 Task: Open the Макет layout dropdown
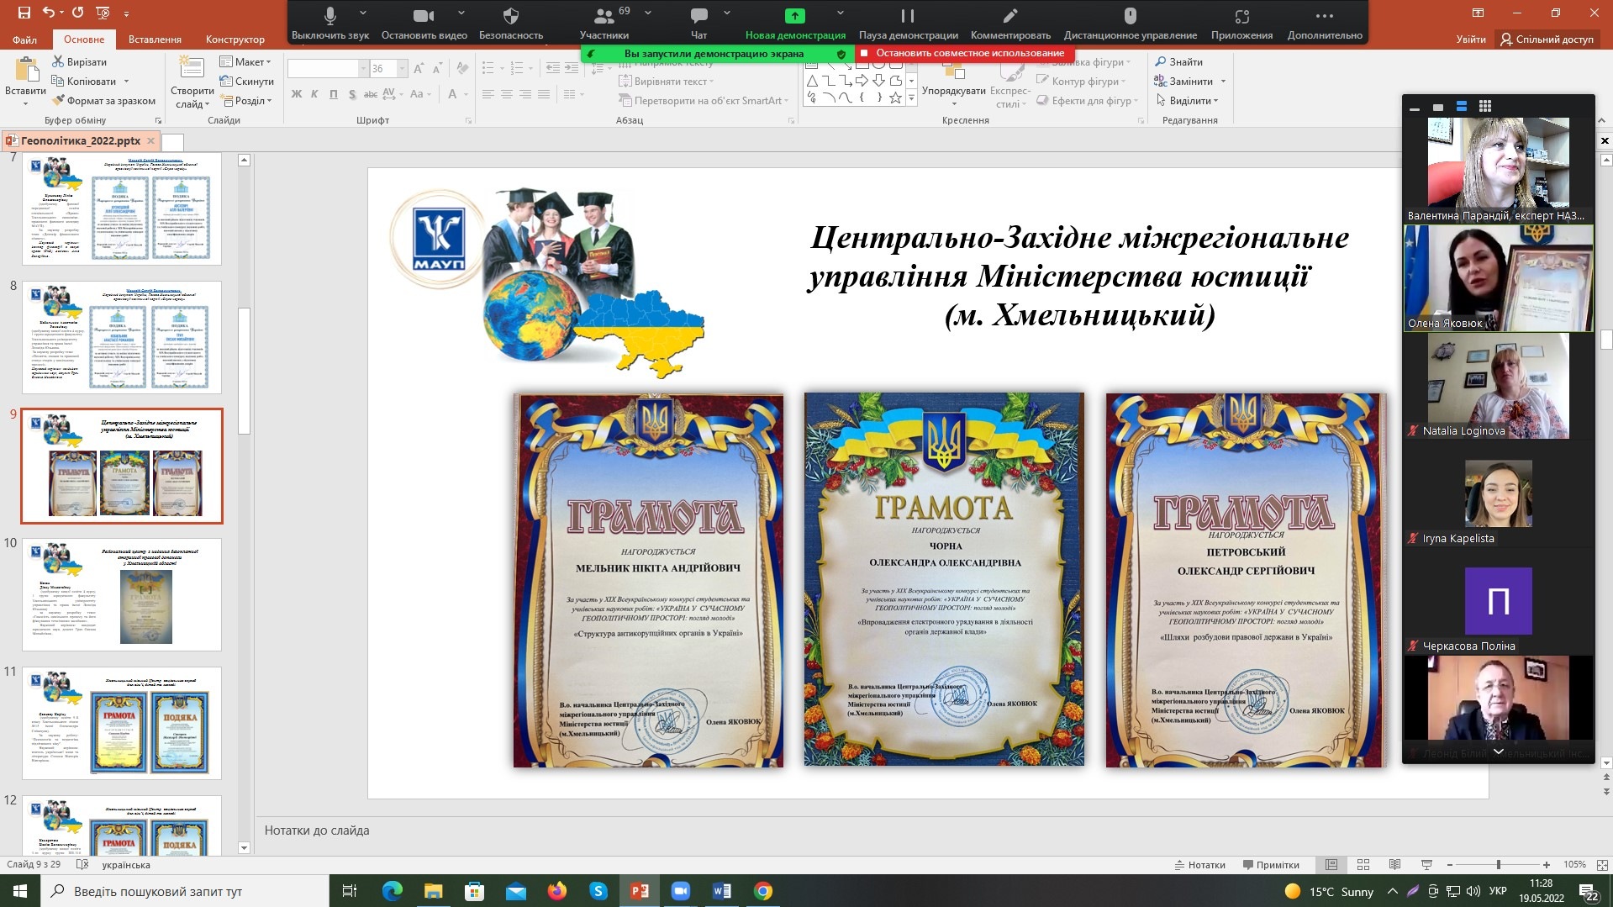click(x=245, y=61)
